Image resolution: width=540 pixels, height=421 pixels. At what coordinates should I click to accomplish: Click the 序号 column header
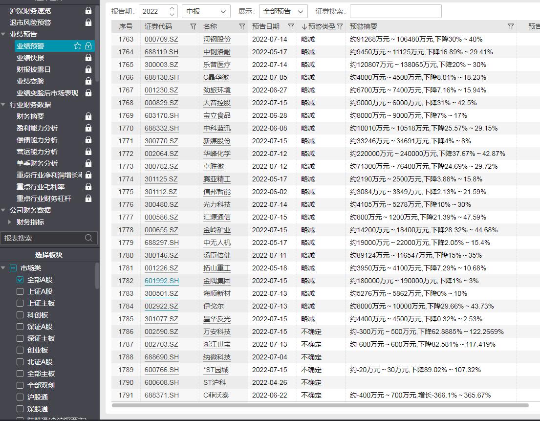point(126,26)
